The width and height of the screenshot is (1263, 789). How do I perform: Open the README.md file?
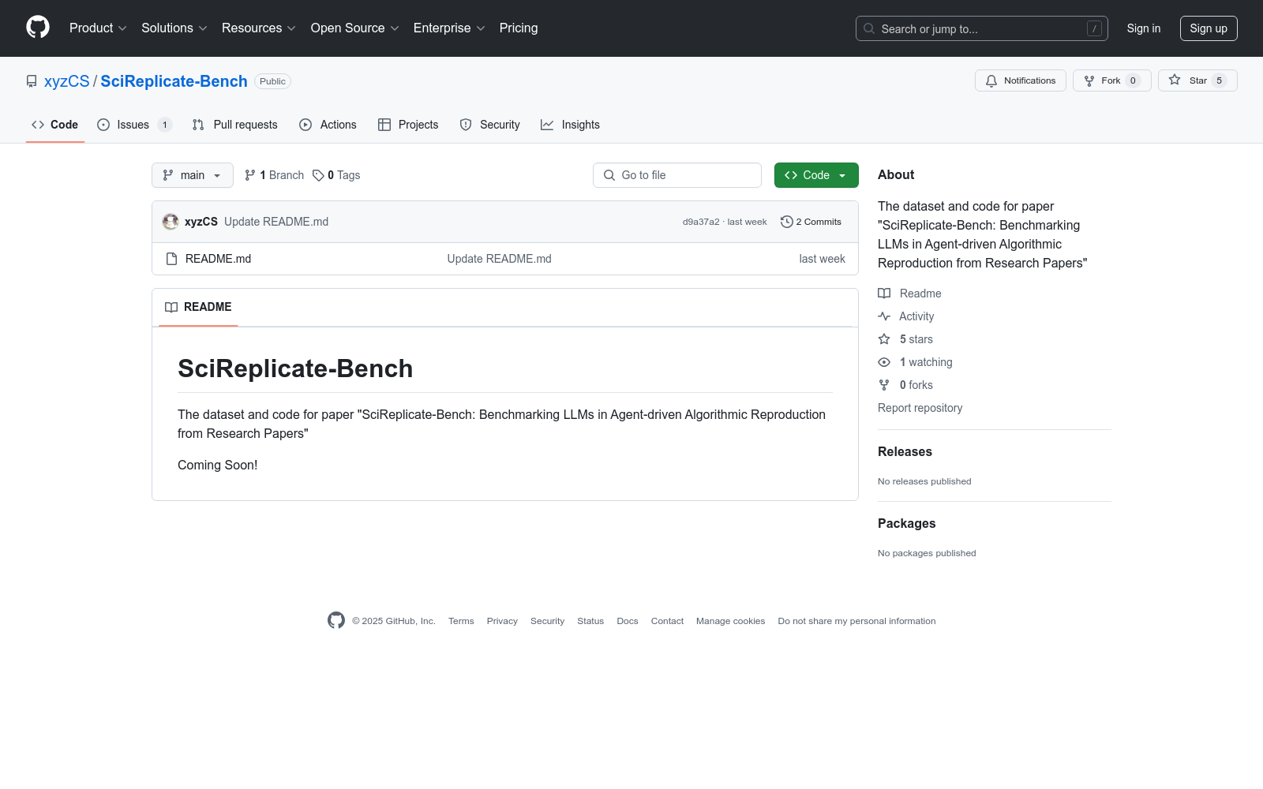pos(218,259)
